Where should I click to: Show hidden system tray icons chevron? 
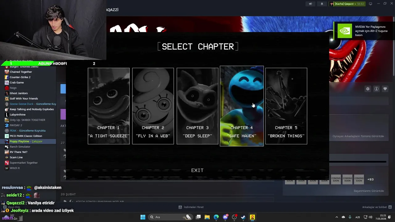(337, 217)
